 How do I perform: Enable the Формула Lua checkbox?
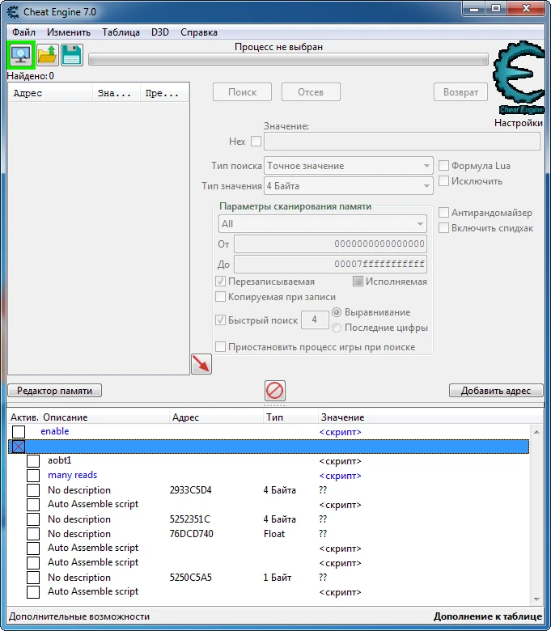point(443,165)
